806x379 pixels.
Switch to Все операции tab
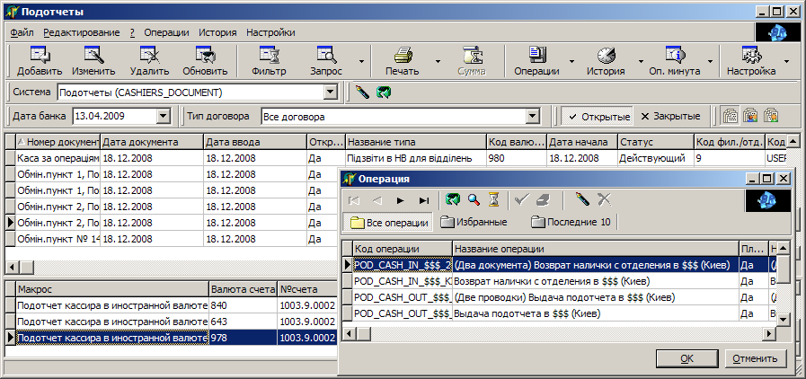(x=388, y=223)
